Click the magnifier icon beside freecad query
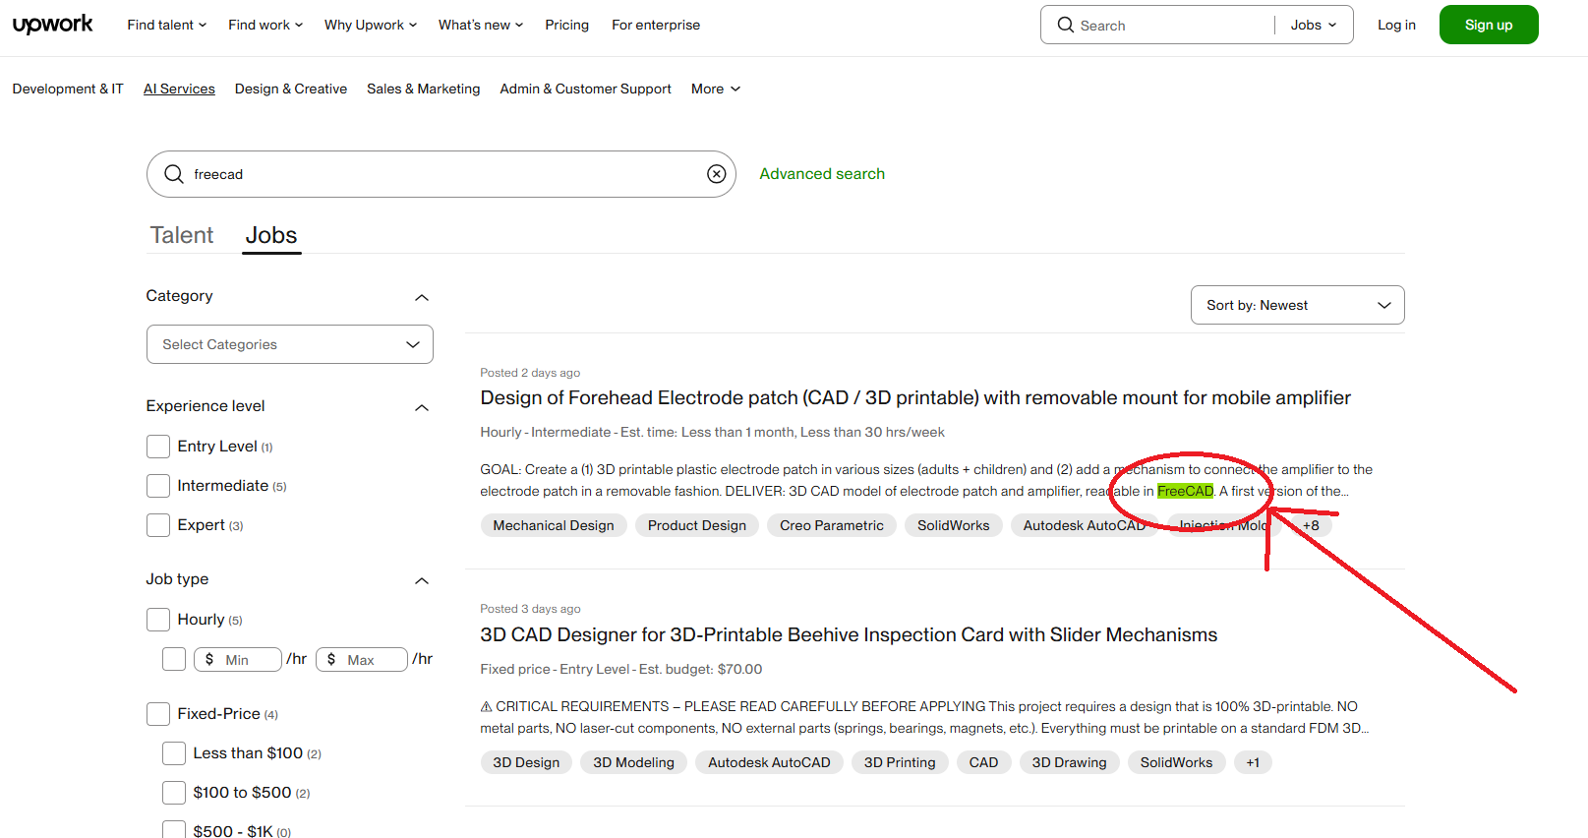This screenshot has width=1588, height=838. click(174, 174)
